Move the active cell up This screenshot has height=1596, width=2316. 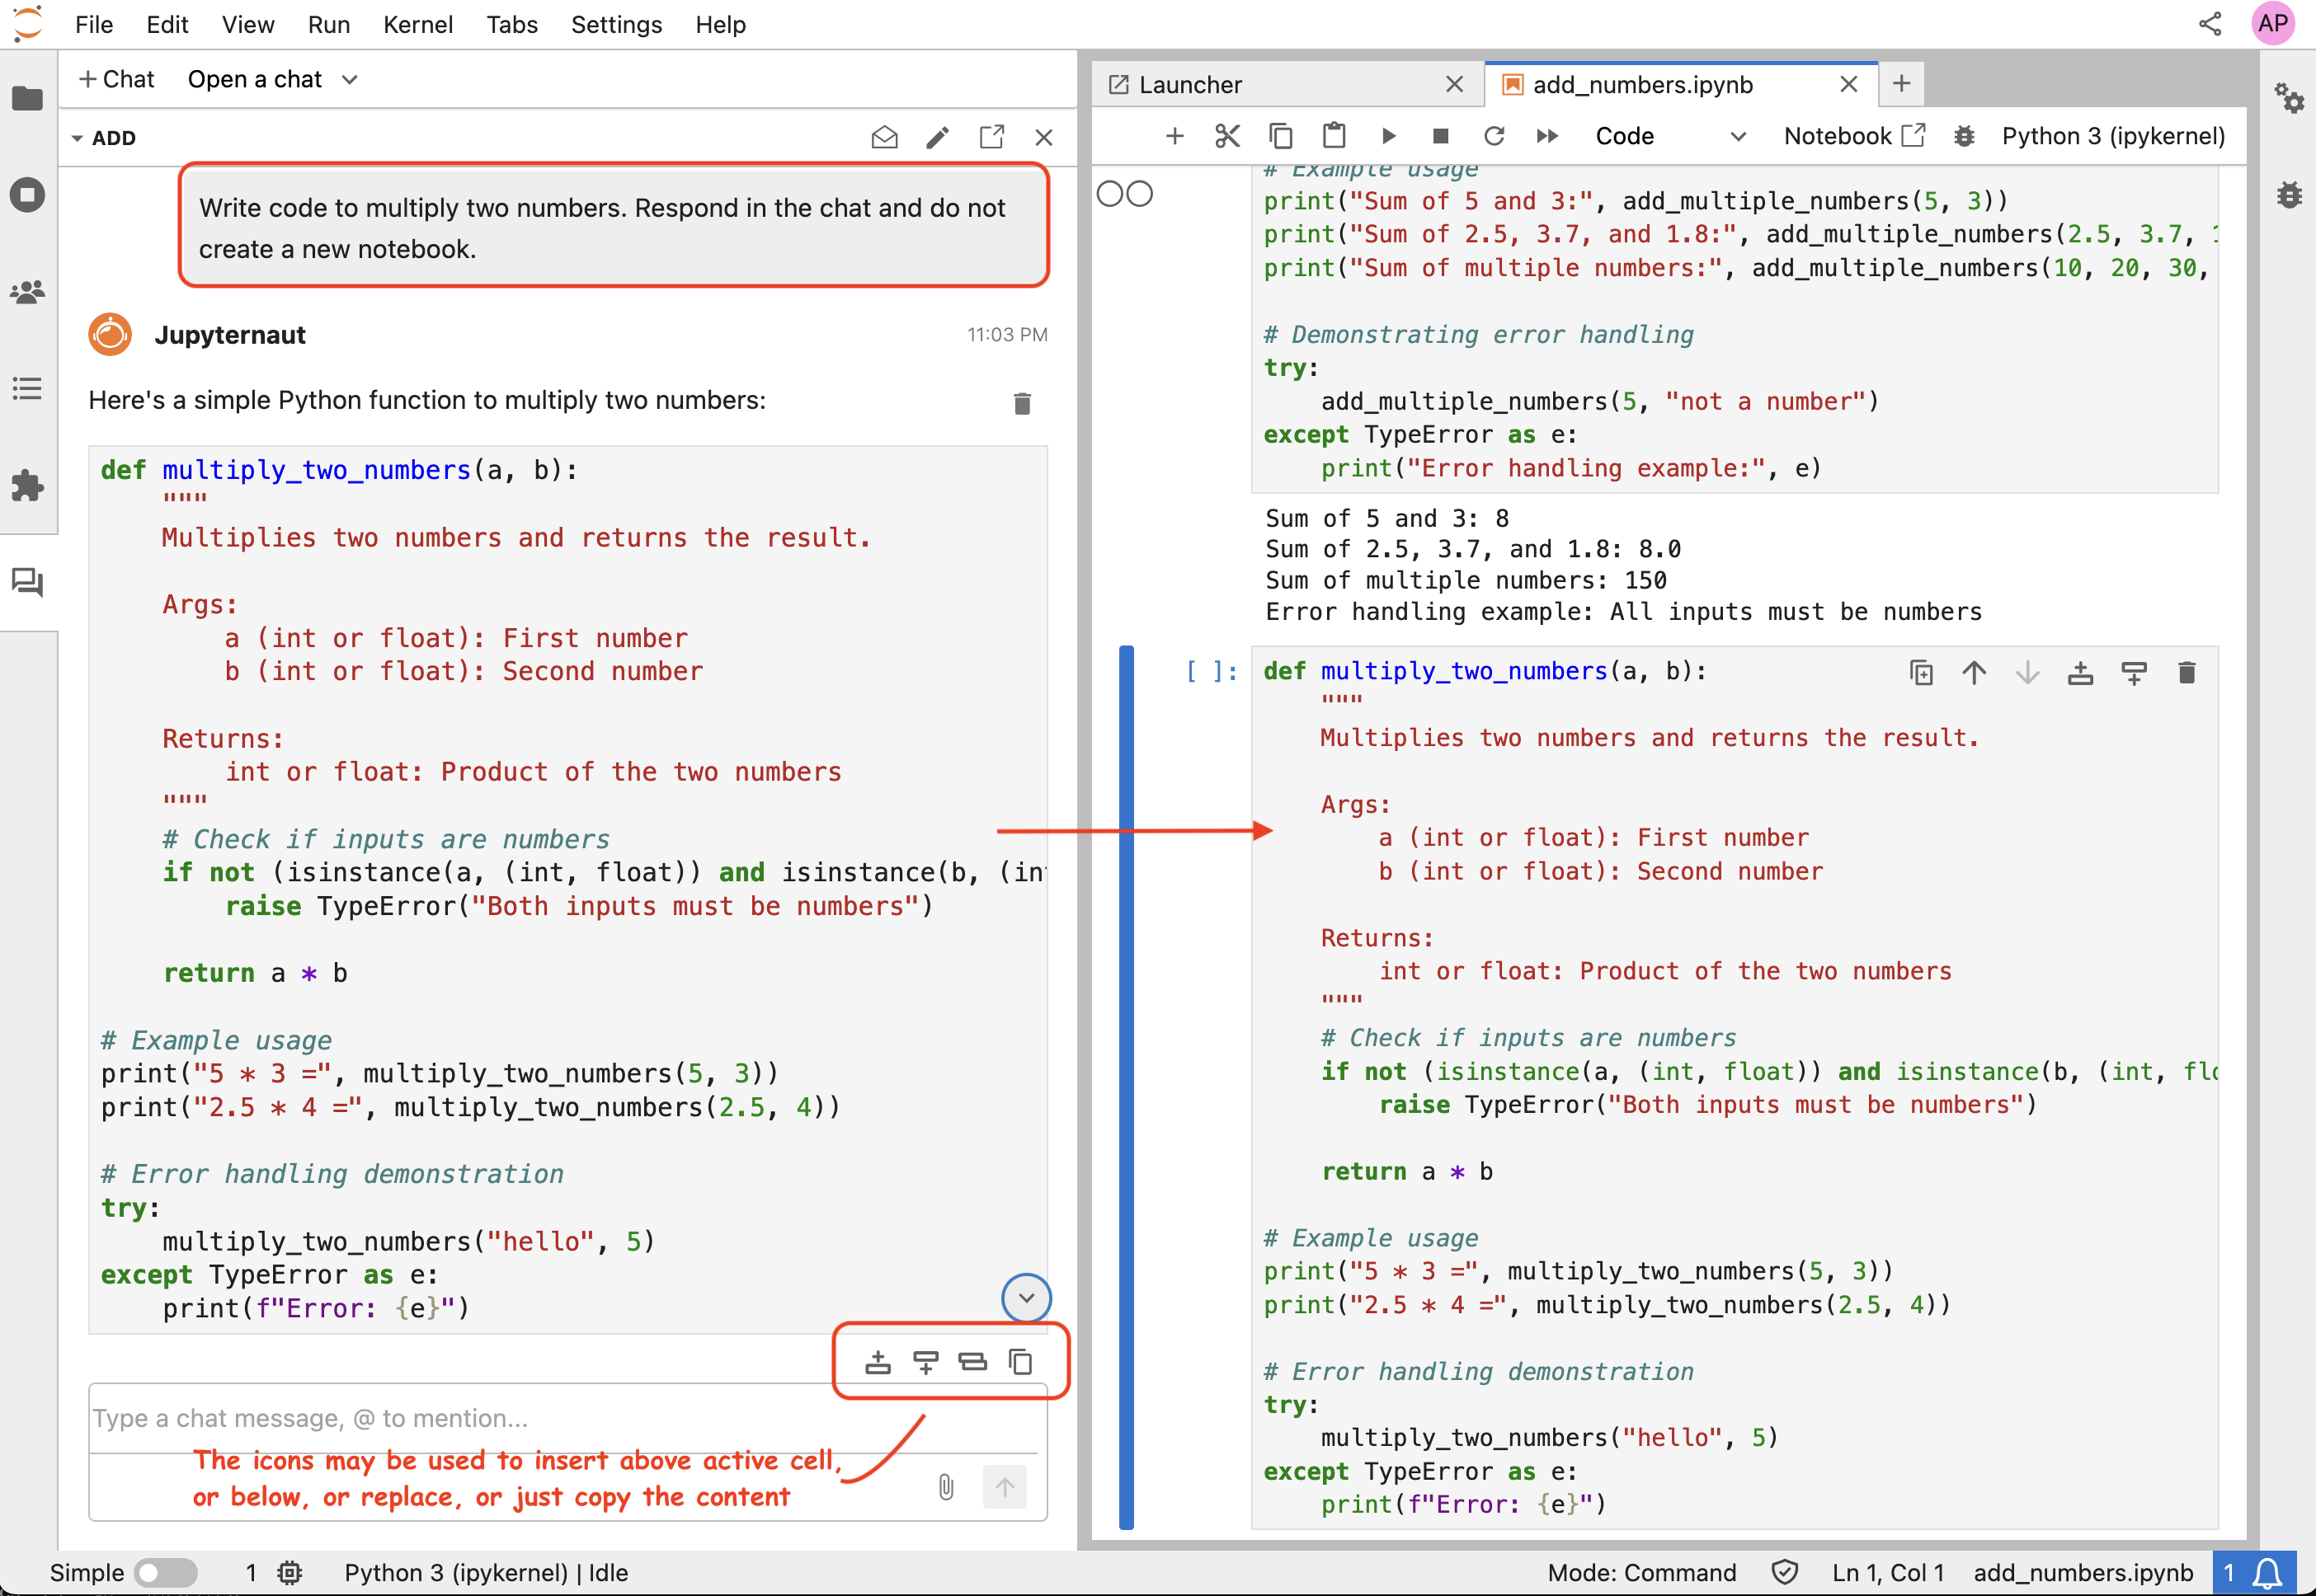point(1974,673)
